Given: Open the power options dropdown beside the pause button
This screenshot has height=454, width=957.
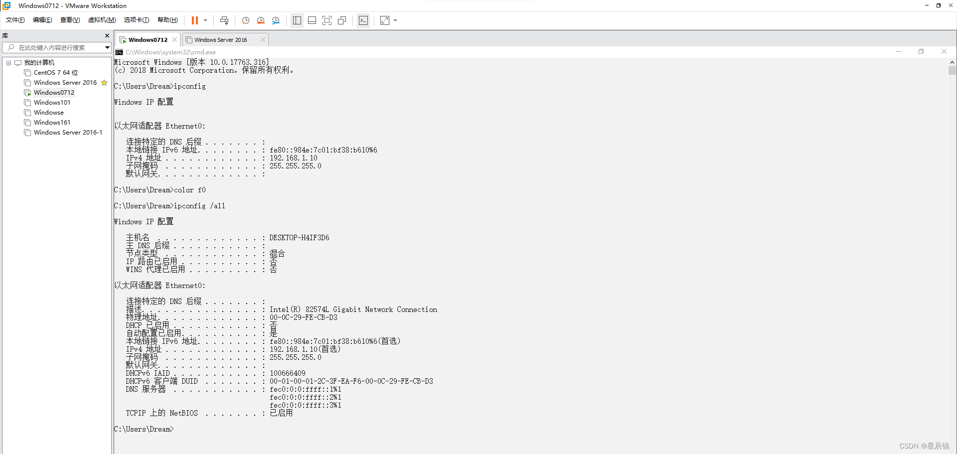Looking at the screenshot, I should (205, 20).
